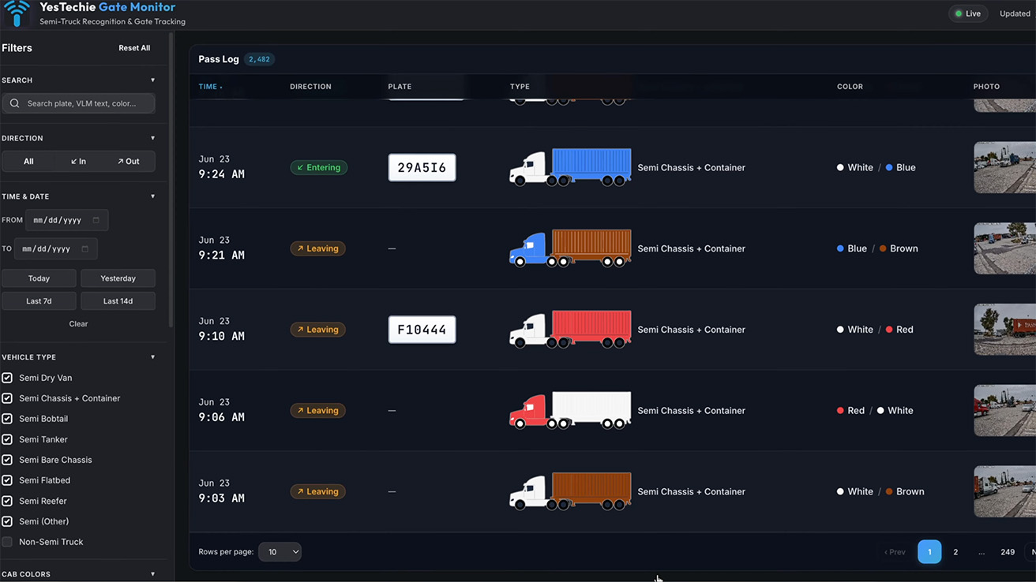Click the Leaving badge in the 9:10 AM row
The height and width of the screenshot is (582, 1036).
coord(318,330)
